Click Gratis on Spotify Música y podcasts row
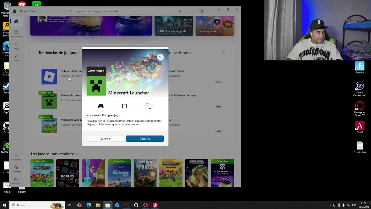This screenshot has width=371, height=209. coord(218,107)
